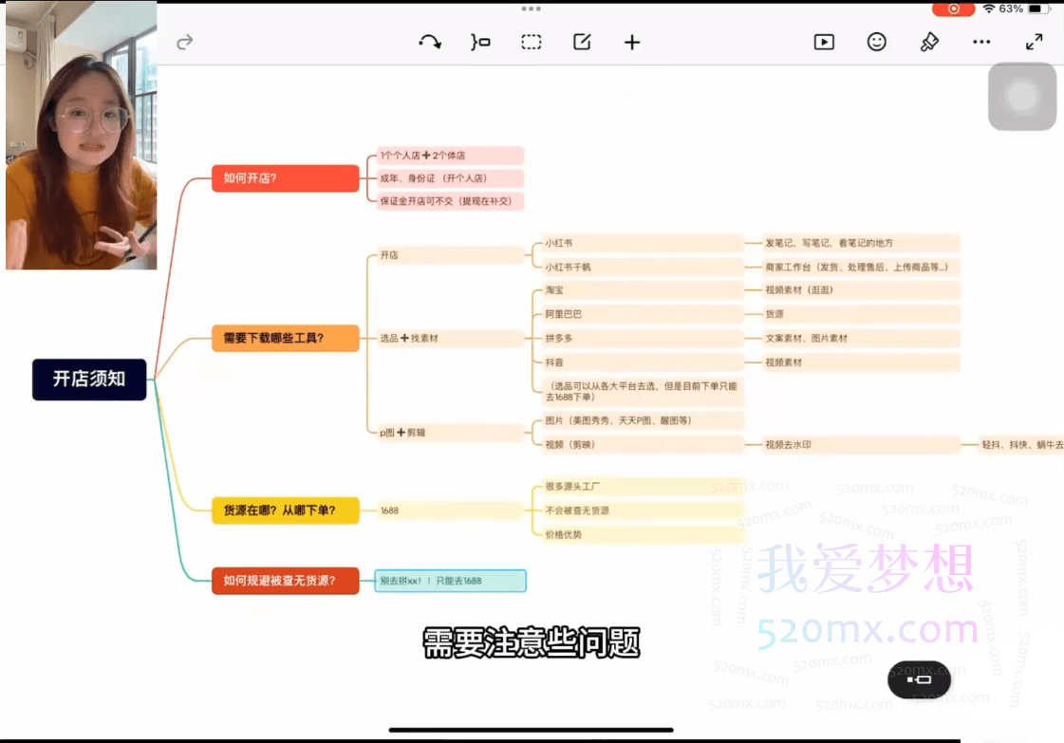Open the iPad multitasking menu at top center
Viewport: 1064px width, 743px height.
(532, 9)
